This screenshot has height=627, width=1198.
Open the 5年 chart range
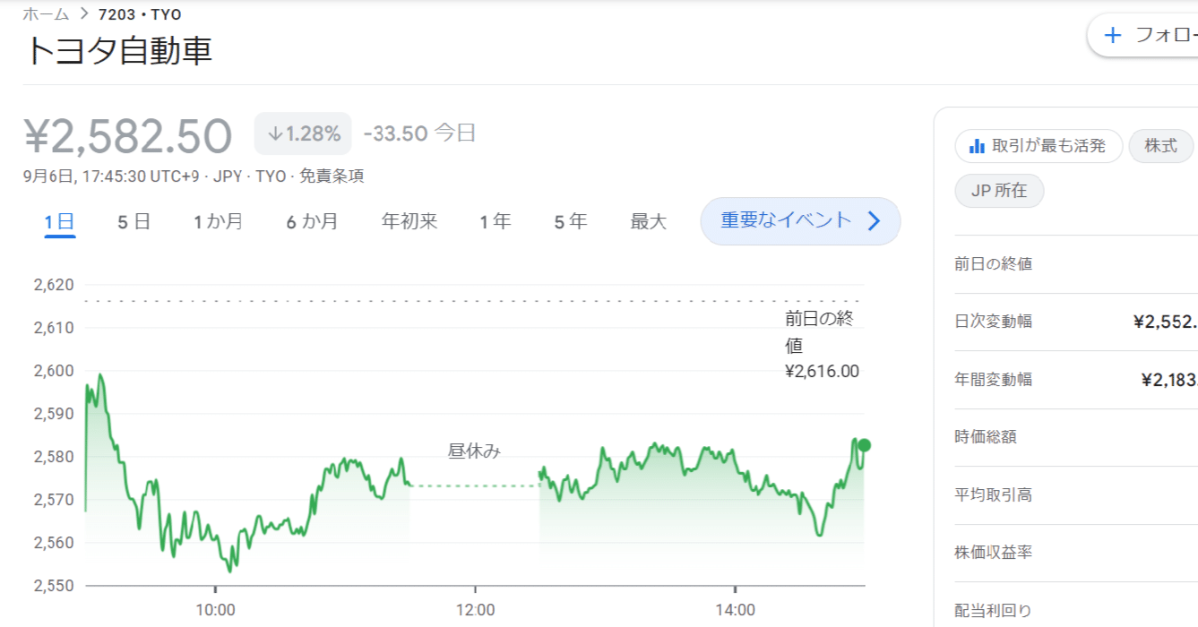(570, 221)
